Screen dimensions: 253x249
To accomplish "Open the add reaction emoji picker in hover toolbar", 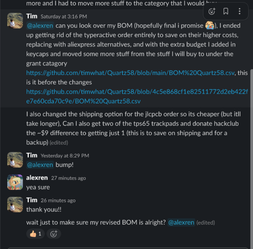I will coord(212,12).
